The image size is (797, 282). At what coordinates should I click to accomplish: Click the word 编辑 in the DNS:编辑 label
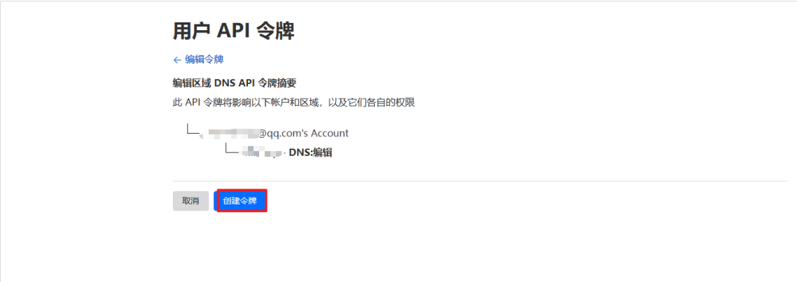321,153
